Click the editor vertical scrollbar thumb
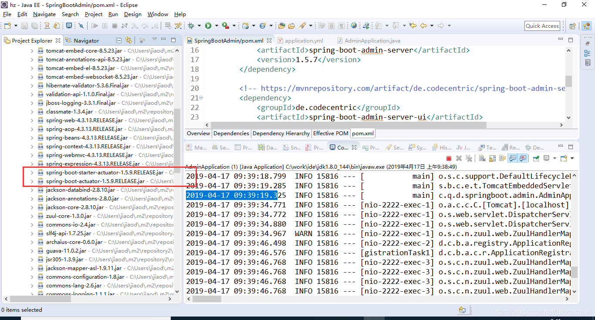 tap(568, 81)
